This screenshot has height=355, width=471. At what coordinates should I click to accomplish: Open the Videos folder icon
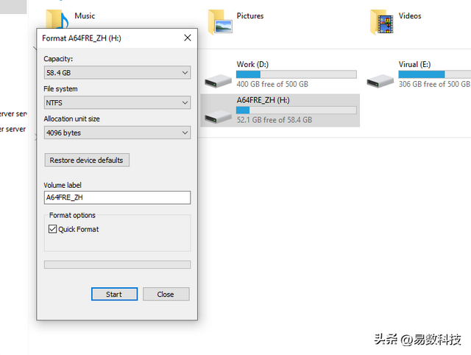point(382,22)
